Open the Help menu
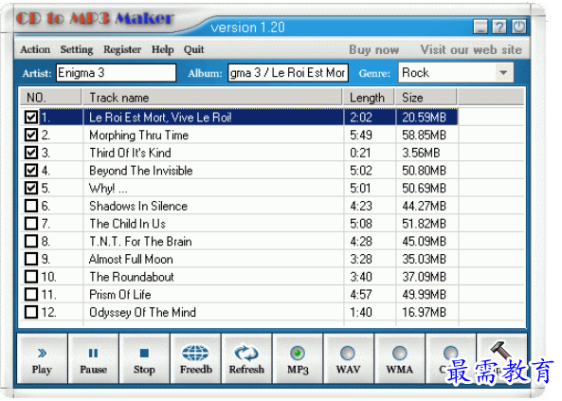This screenshot has height=401, width=562. pos(162,49)
